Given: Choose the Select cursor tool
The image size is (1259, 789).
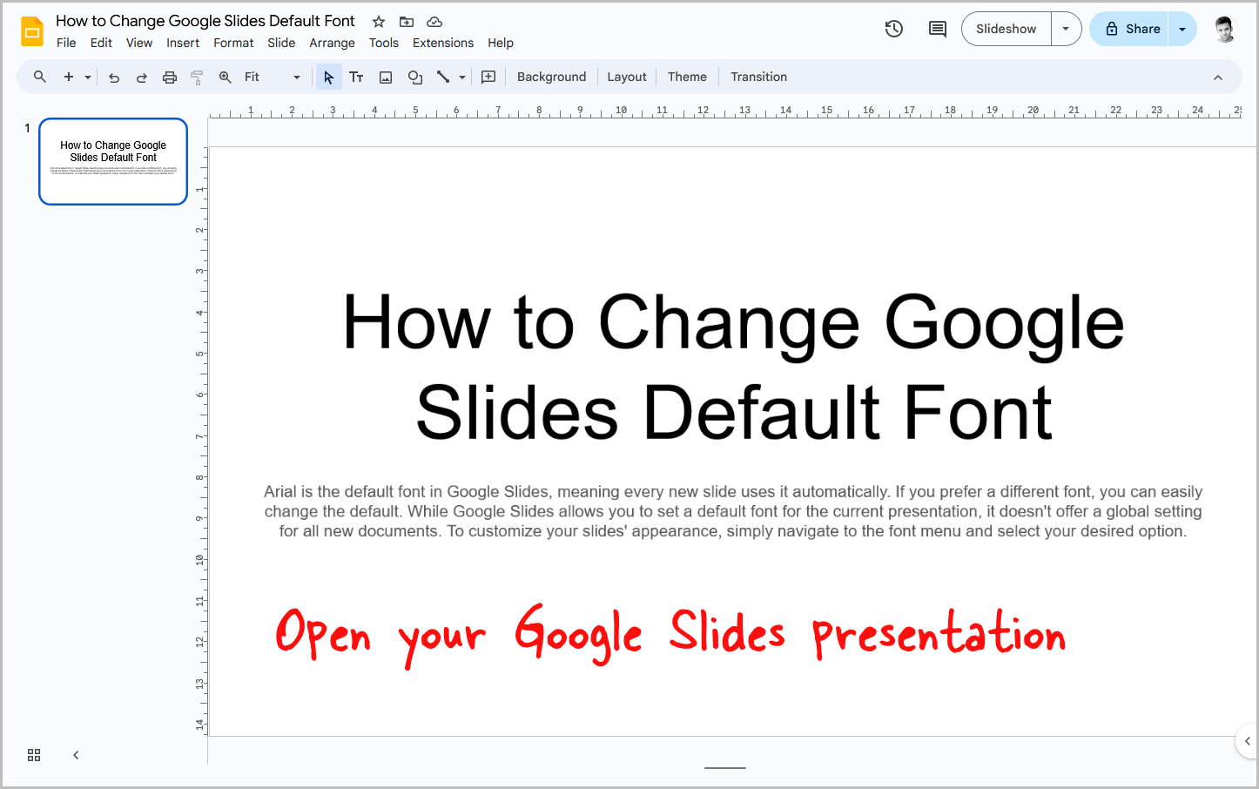Looking at the screenshot, I should click(x=328, y=78).
